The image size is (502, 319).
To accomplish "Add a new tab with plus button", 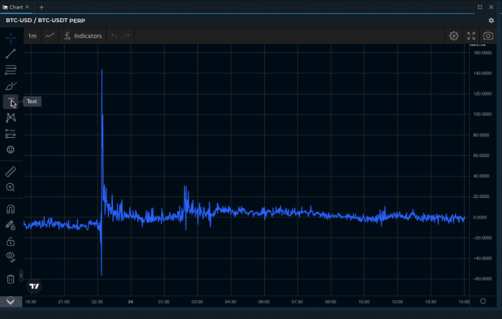I will (42, 7).
